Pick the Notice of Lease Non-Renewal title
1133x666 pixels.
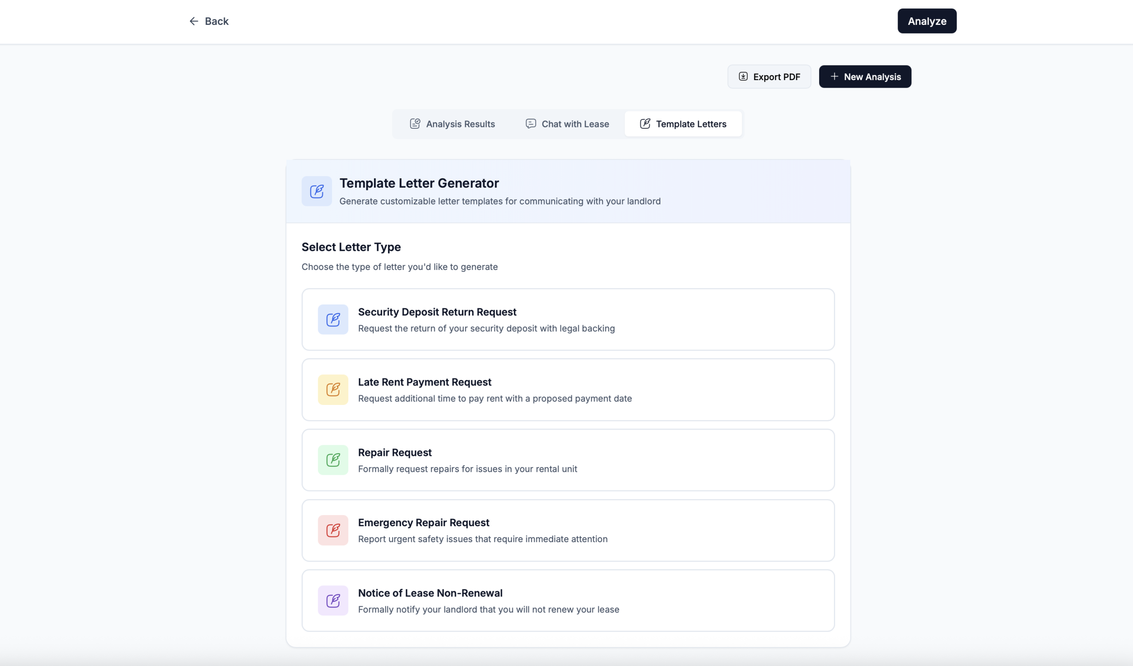pos(430,593)
